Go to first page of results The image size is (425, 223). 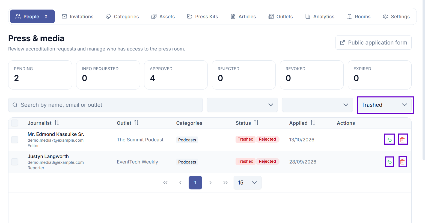(165, 183)
